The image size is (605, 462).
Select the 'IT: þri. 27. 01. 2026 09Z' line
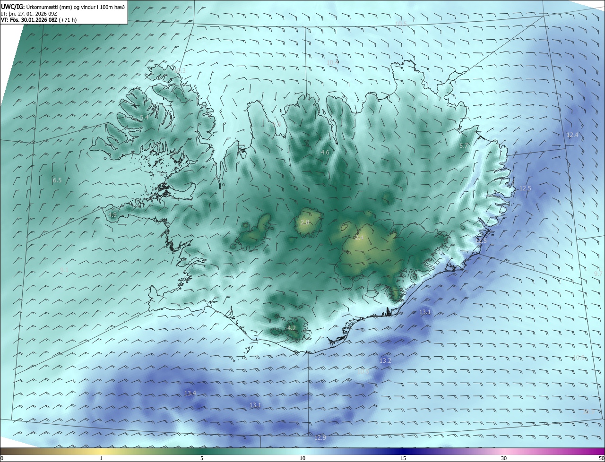(29, 14)
